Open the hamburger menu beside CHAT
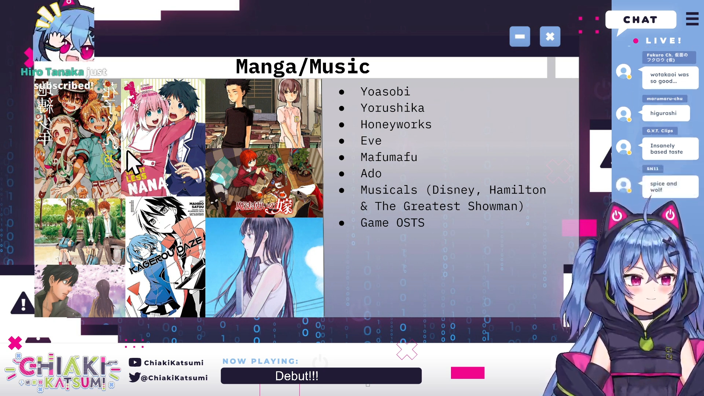This screenshot has width=704, height=396. tap(692, 19)
